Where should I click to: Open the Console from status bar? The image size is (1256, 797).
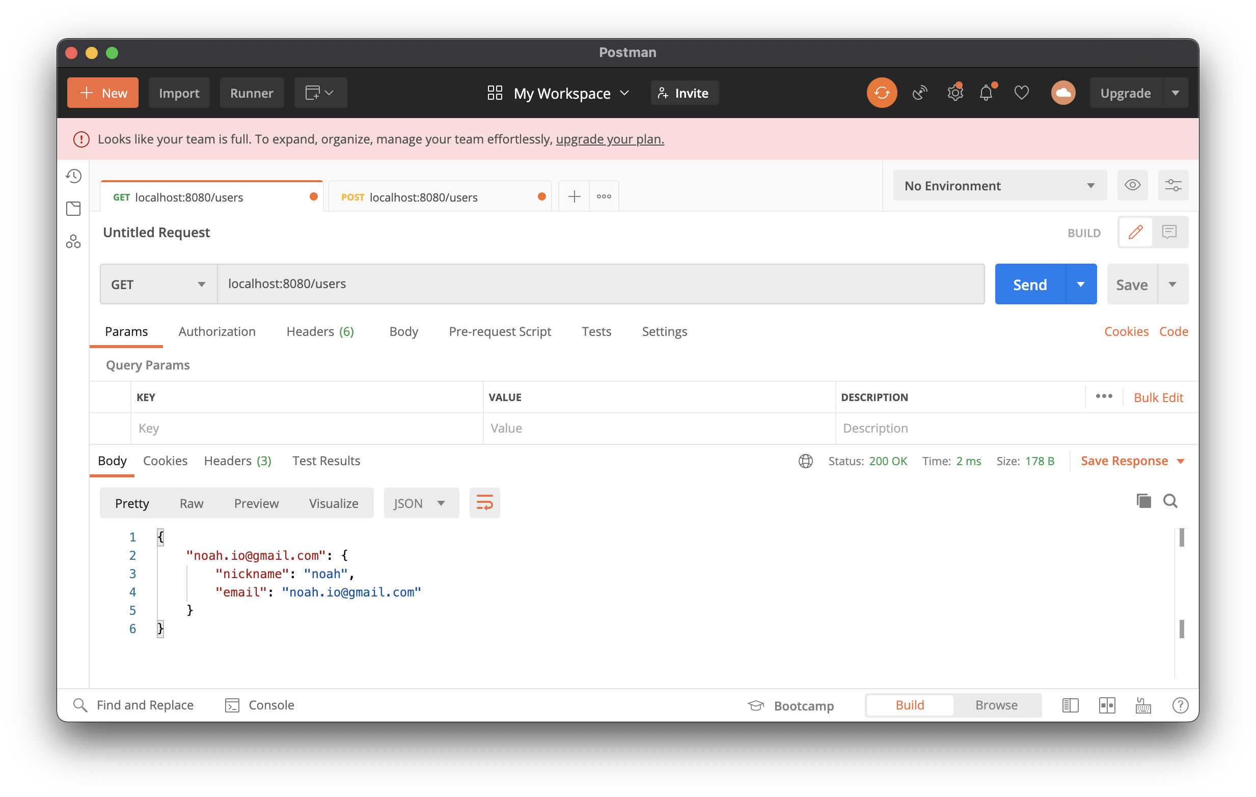(259, 705)
